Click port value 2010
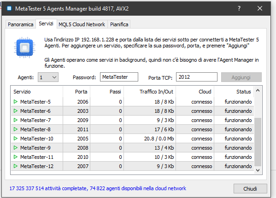Viewport: 276px width, 198px height. click(83, 157)
